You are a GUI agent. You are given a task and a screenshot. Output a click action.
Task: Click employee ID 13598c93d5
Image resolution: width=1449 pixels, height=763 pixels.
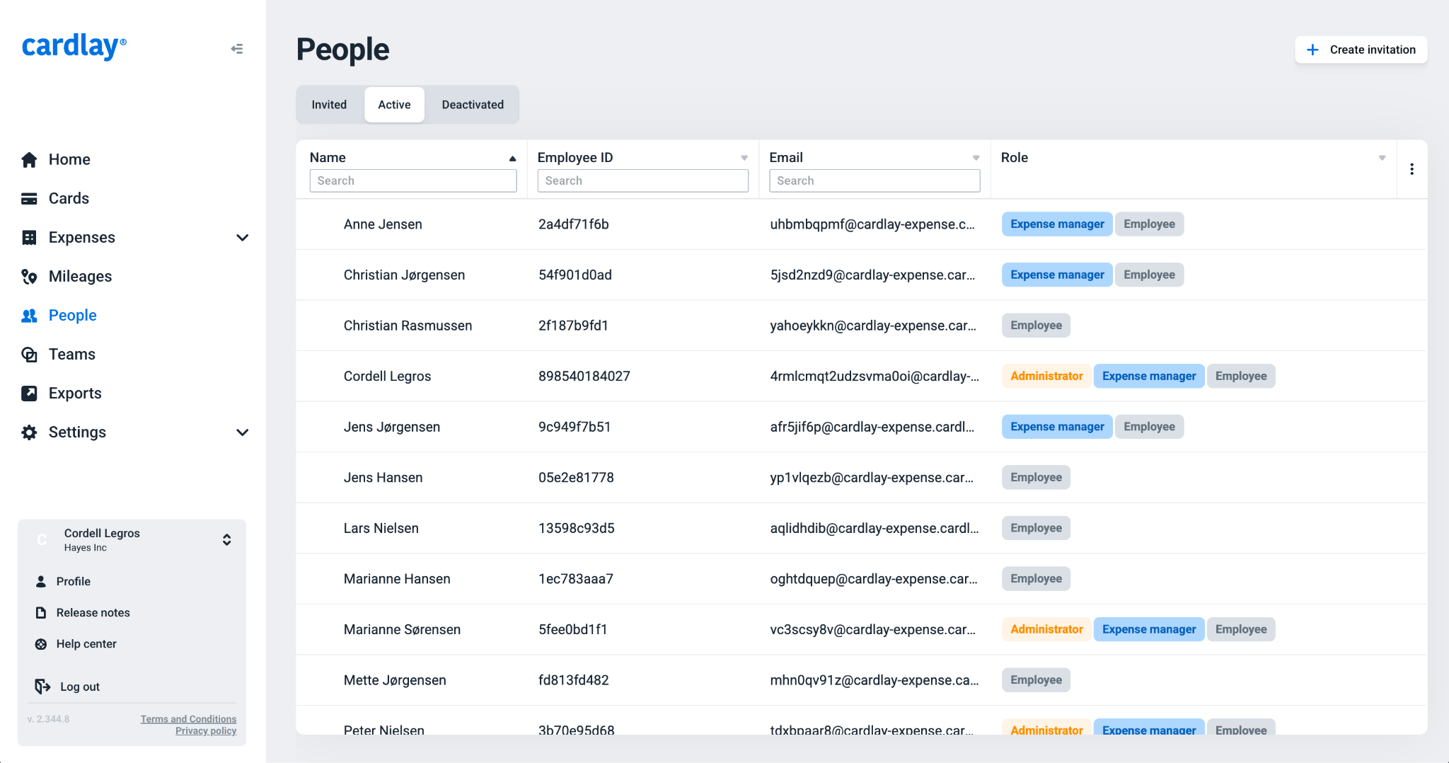(x=576, y=528)
